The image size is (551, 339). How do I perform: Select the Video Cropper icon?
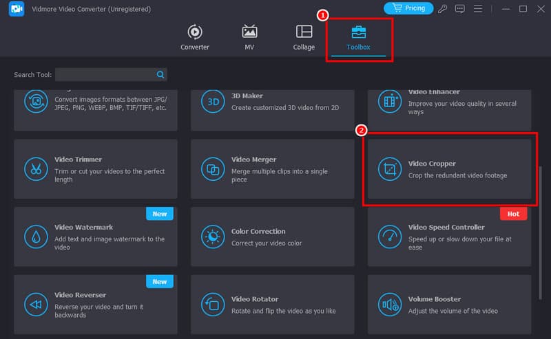(x=390, y=168)
